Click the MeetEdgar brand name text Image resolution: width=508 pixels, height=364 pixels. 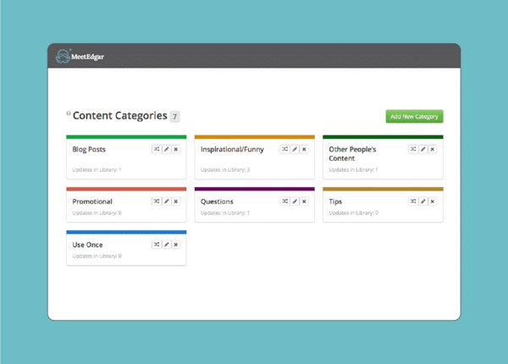click(87, 57)
